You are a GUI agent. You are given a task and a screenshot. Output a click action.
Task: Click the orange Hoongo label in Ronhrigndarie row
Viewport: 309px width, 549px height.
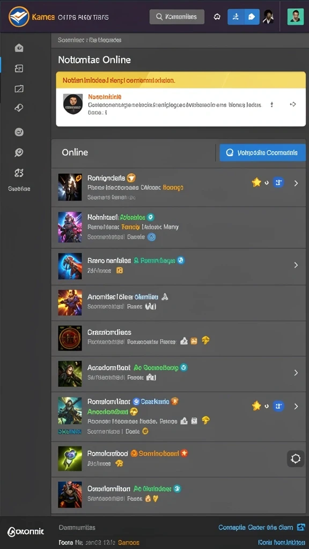[173, 187]
